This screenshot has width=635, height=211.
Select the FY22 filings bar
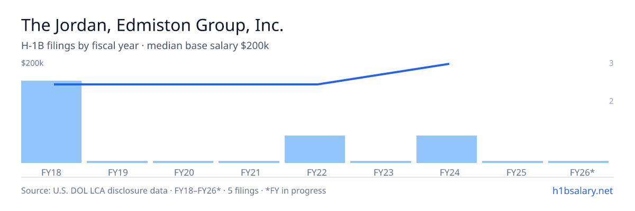[x=315, y=149]
